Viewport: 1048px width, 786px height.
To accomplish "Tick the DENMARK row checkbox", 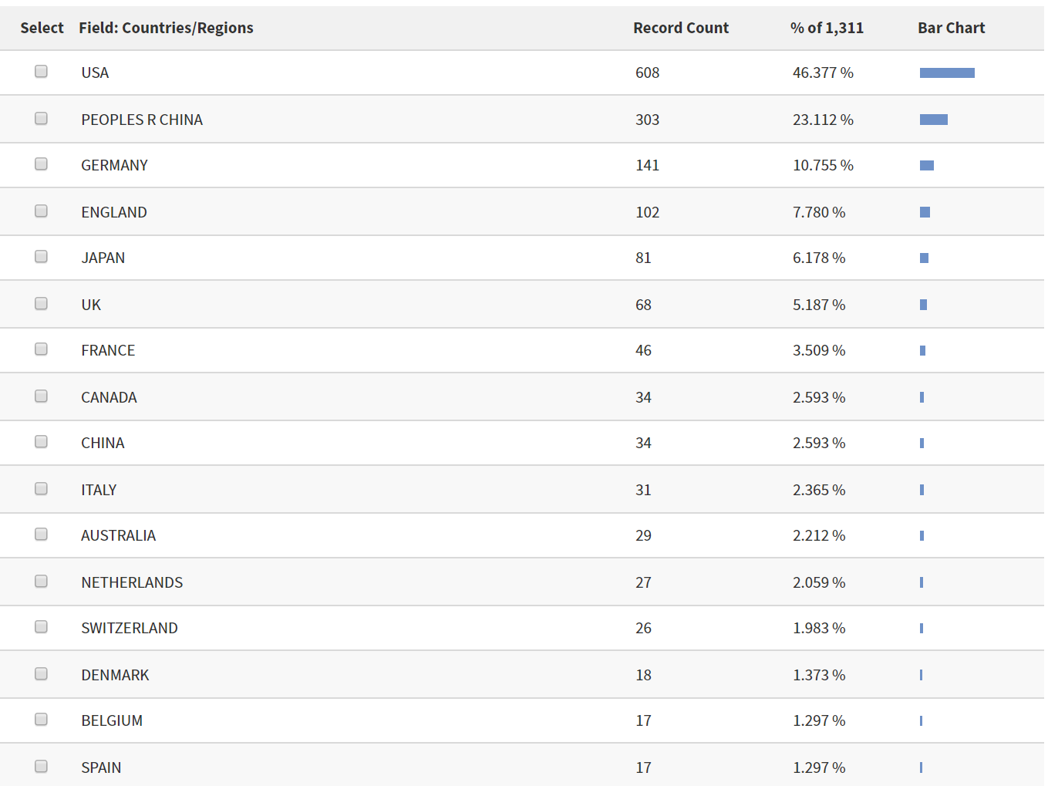I will tap(41, 673).
